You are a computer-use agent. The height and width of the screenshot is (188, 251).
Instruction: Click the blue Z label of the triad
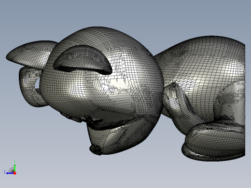[x=5, y=172]
